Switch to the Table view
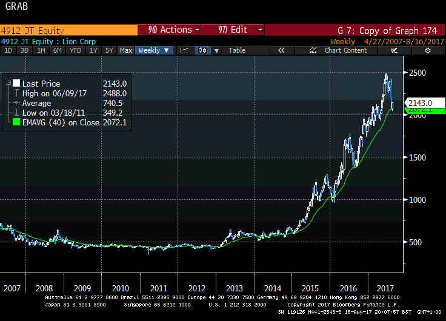The width and height of the screenshot is (446, 321). (237, 50)
